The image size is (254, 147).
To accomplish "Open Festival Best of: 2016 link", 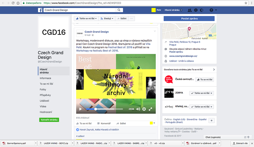I will click(x=120, y=47).
